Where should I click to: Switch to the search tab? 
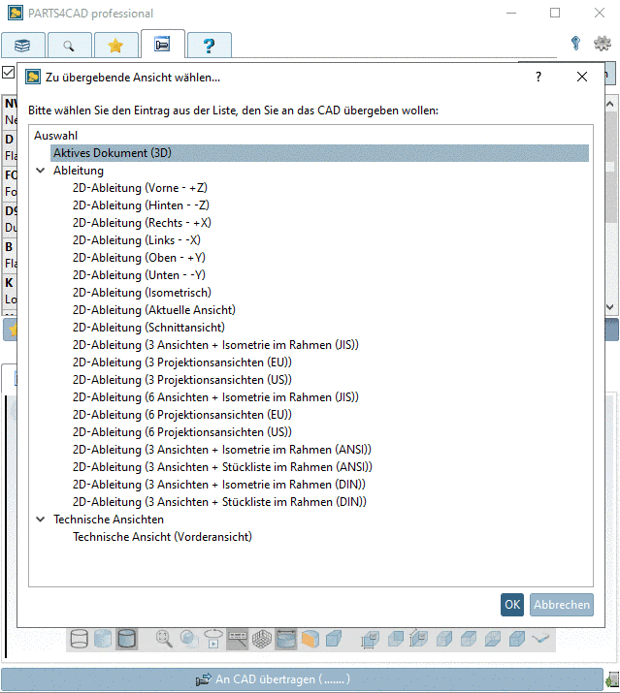click(69, 46)
